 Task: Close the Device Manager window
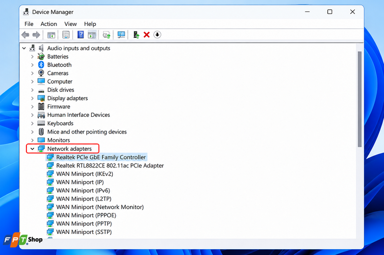(352, 11)
